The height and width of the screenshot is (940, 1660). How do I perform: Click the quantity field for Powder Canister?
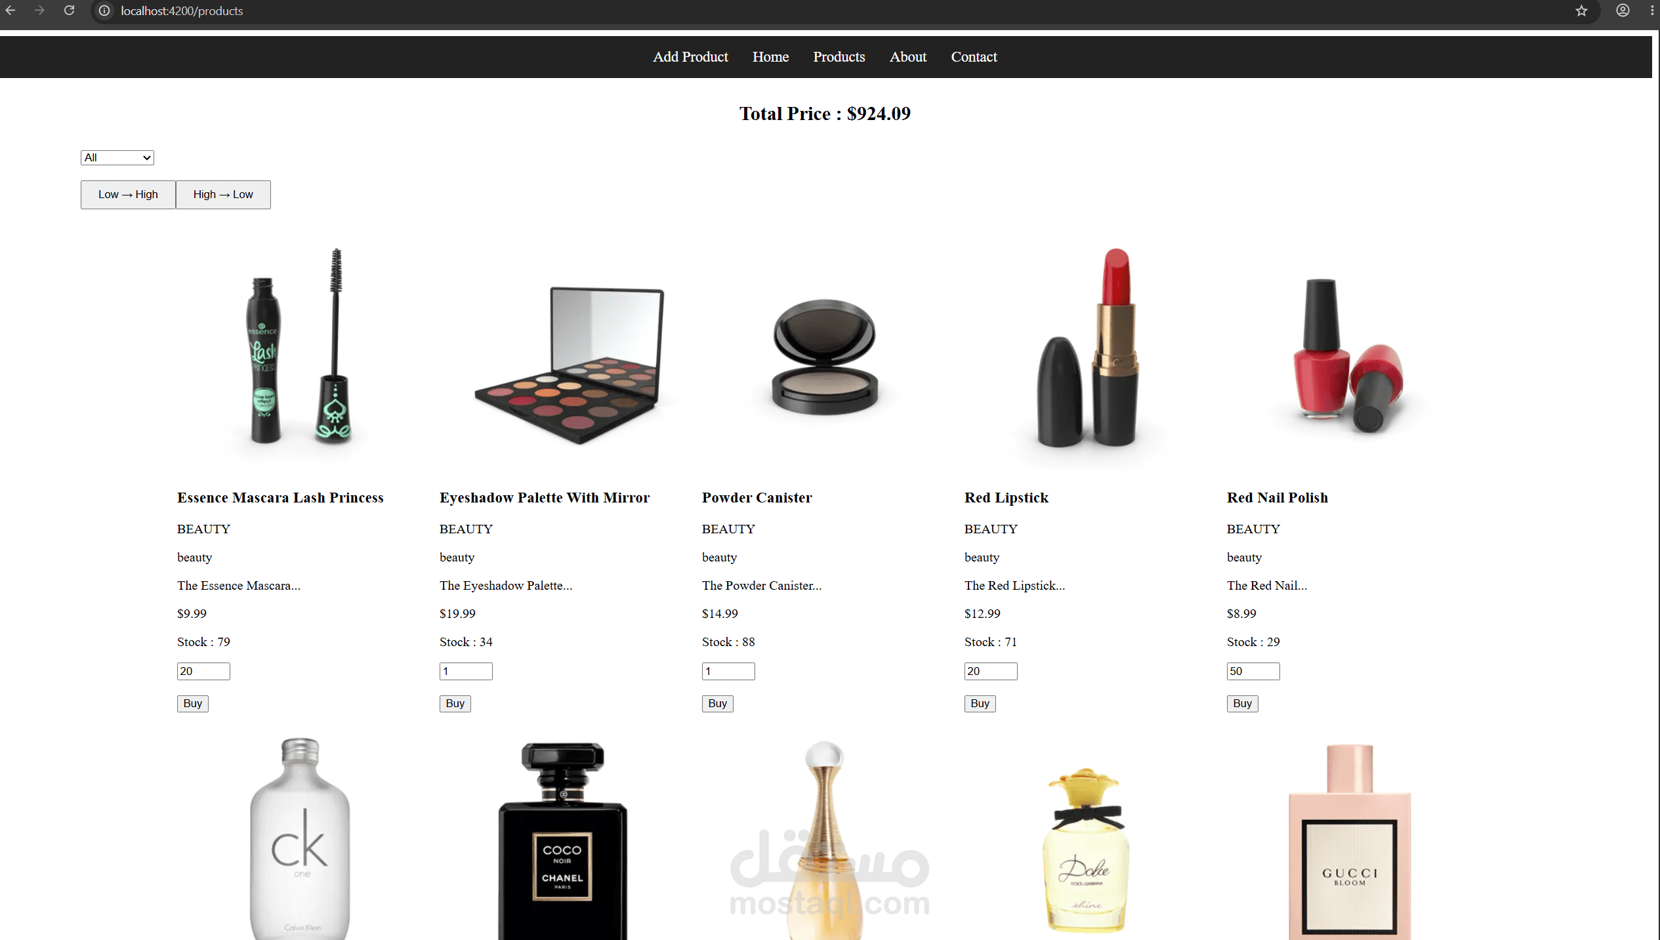click(x=728, y=671)
